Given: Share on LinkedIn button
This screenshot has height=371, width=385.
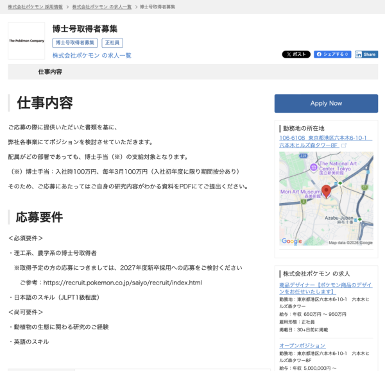Looking at the screenshot, I should 366,54.
